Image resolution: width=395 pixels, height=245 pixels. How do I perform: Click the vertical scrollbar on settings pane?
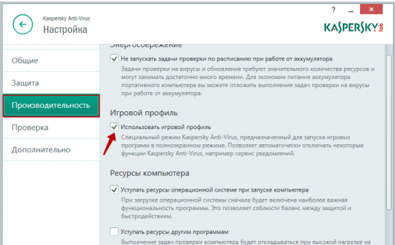click(x=389, y=132)
